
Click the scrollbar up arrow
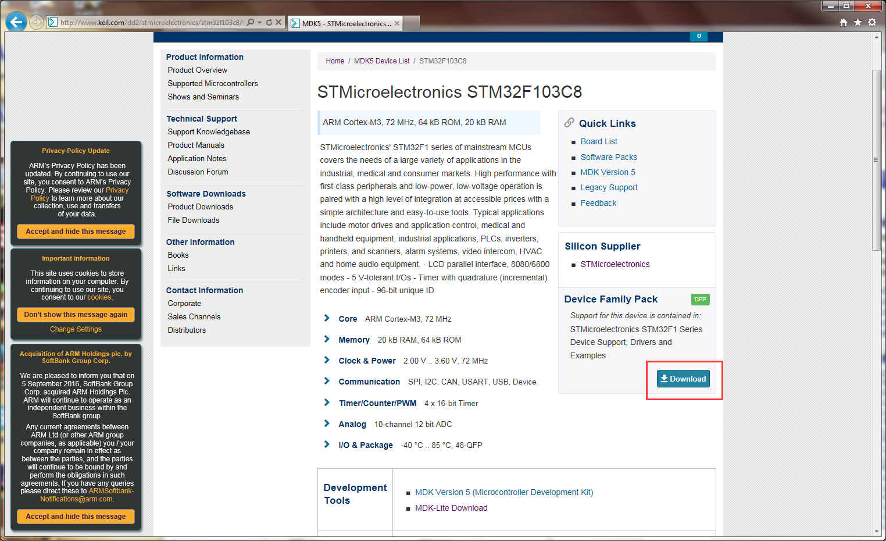(x=877, y=37)
